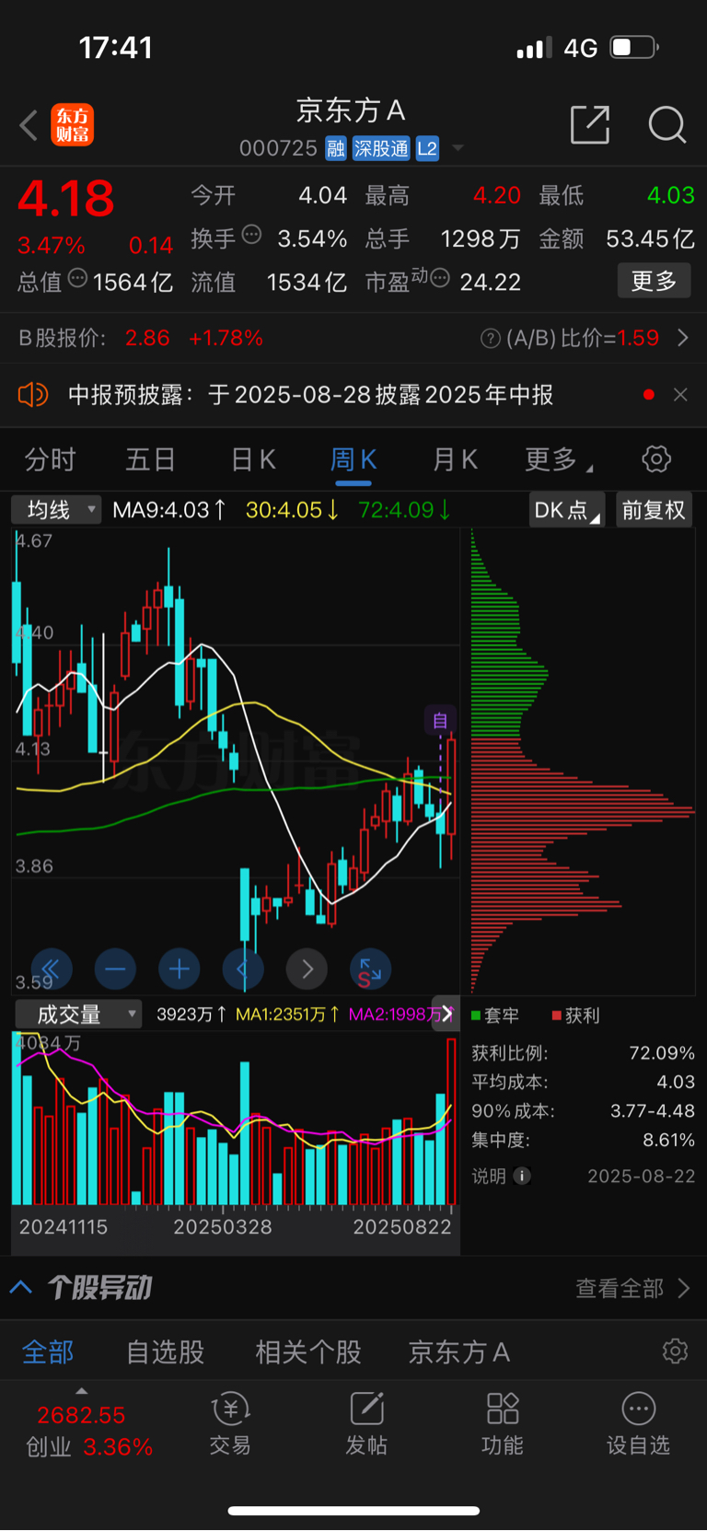Toggle 前复权 adjustment setting
This screenshot has width=707, height=1531.
[654, 510]
